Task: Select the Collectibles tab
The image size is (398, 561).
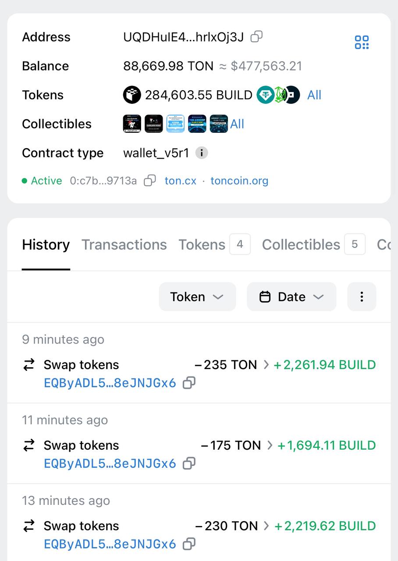Action: coord(313,245)
